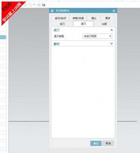This screenshot has height=153, width=140.
Task: Click the circle snap icon in the toolbar
Action: (x=25, y=5)
